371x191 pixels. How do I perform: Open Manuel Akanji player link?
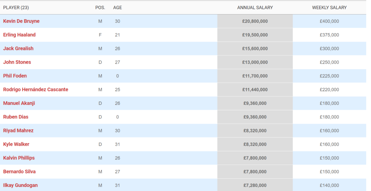19,103
